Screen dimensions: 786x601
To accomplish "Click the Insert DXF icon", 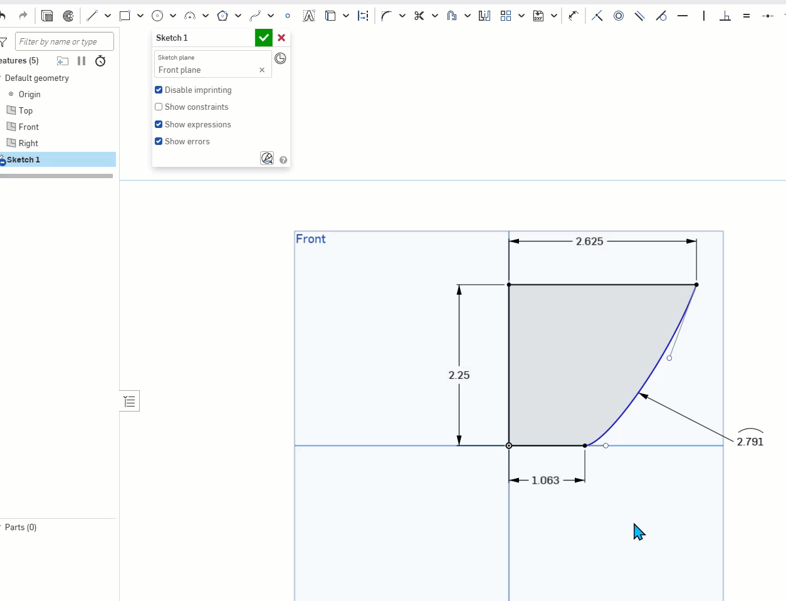I will click(x=538, y=16).
